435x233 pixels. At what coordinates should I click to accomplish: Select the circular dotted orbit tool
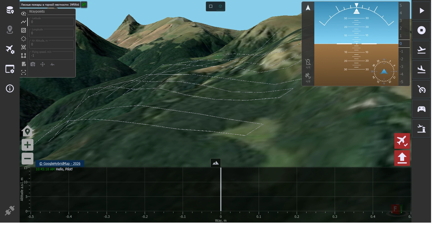(x=24, y=39)
